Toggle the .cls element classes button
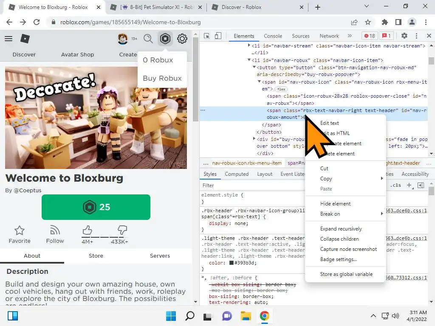This screenshot has height=326, width=435. coord(395,185)
